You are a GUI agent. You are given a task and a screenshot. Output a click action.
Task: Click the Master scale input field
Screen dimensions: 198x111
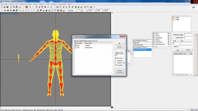click(x=119, y=55)
